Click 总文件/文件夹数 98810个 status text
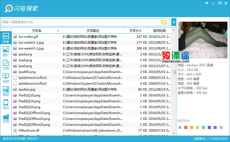This screenshot has height=142, width=230. click(x=21, y=138)
